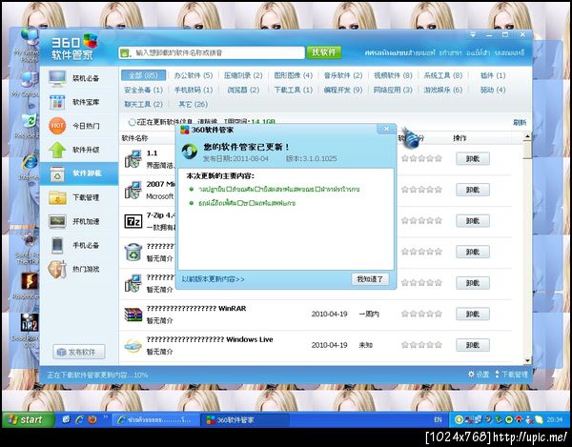This screenshot has width=572, height=447.
Task: Click 卸载 button for WinRAR row
Action: click(x=473, y=315)
